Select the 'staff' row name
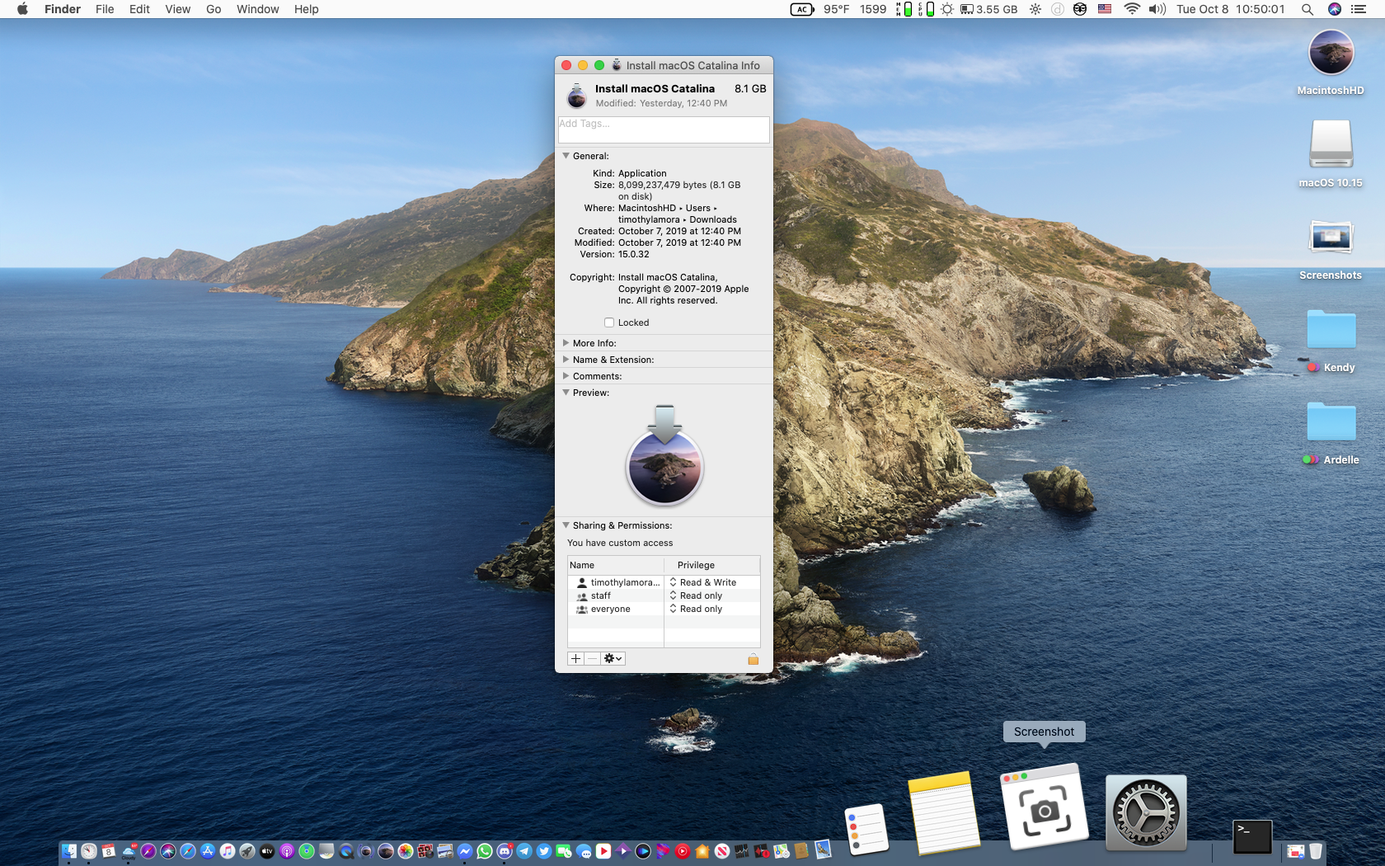Image resolution: width=1385 pixels, height=866 pixels. 601,595
